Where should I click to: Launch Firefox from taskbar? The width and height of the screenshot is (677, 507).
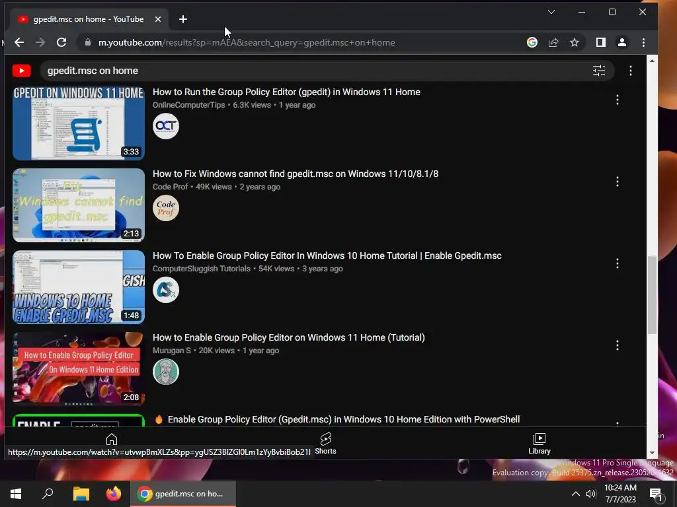[114, 494]
